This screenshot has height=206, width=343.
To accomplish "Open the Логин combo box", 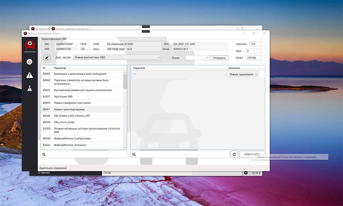I will click(x=197, y=58).
